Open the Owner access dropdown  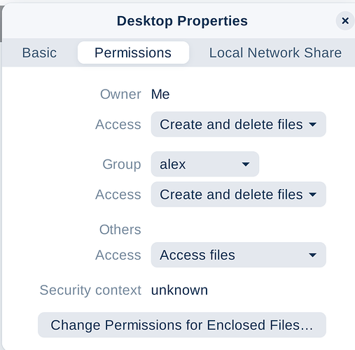tap(239, 124)
